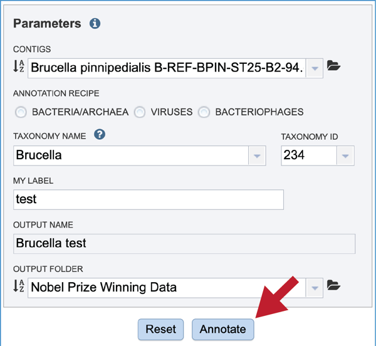
Task: Expand the Contigs dropdown arrow
Action: [315, 68]
